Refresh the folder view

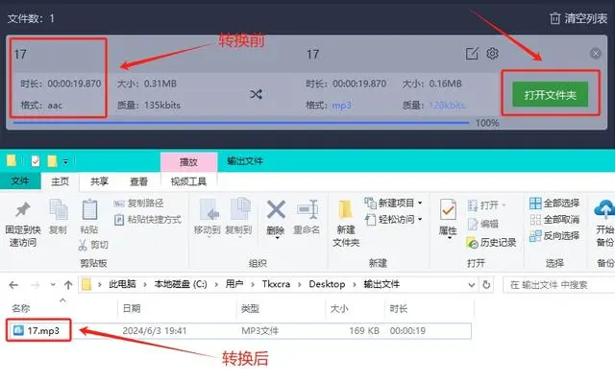[486, 285]
